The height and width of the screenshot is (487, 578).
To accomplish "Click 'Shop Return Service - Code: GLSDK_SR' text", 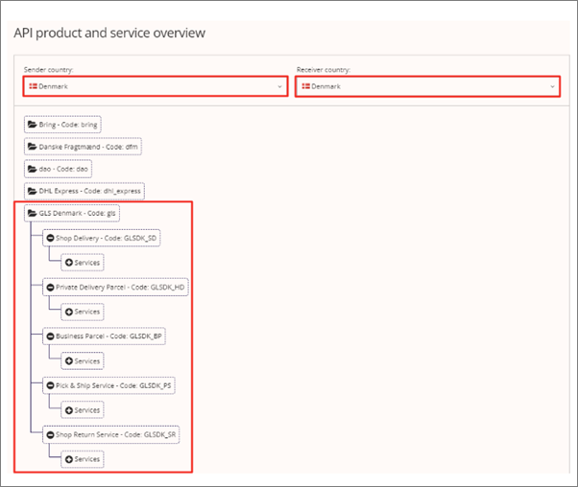I will [x=116, y=434].
